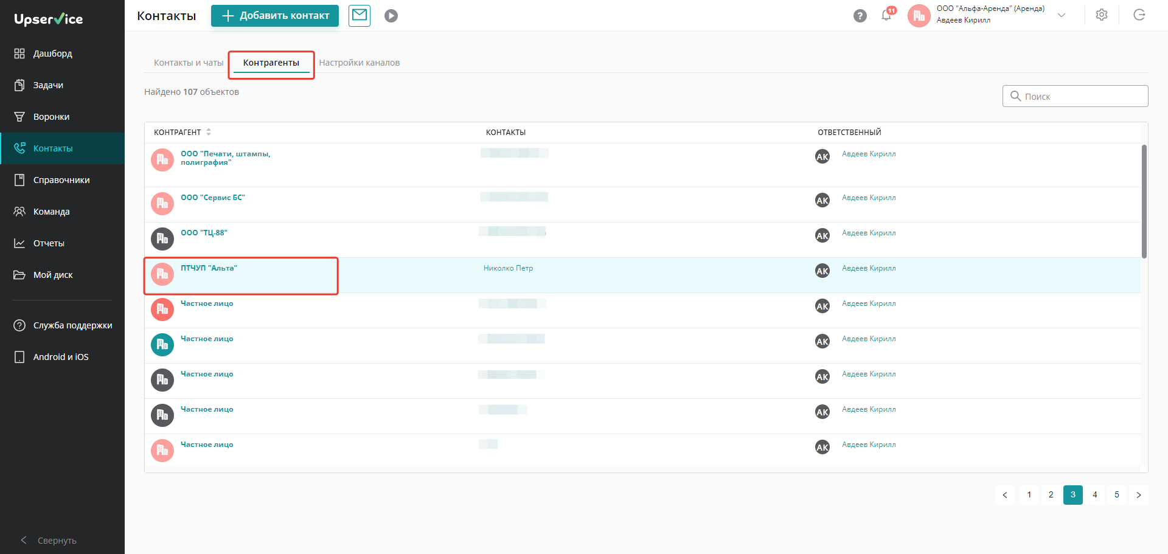
Task: Click the КОНТАКТЫ column header
Action: click(x=506, y=132)
